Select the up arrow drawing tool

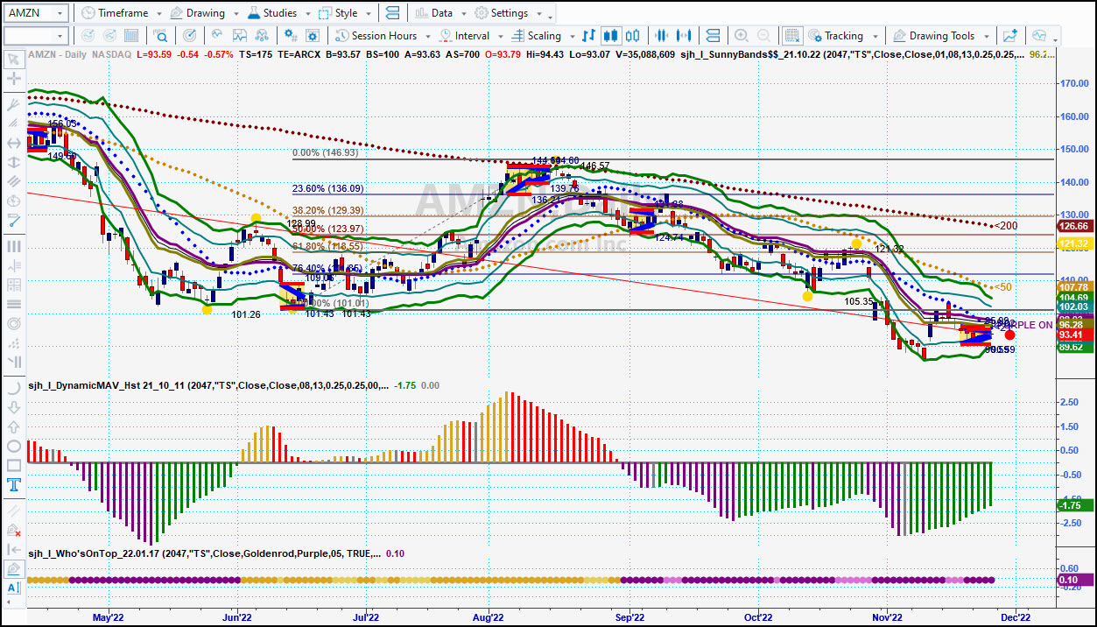coord(14,427)
